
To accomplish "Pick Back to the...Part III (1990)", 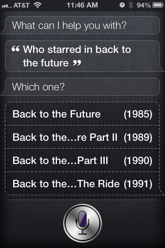I will [82, 160].
